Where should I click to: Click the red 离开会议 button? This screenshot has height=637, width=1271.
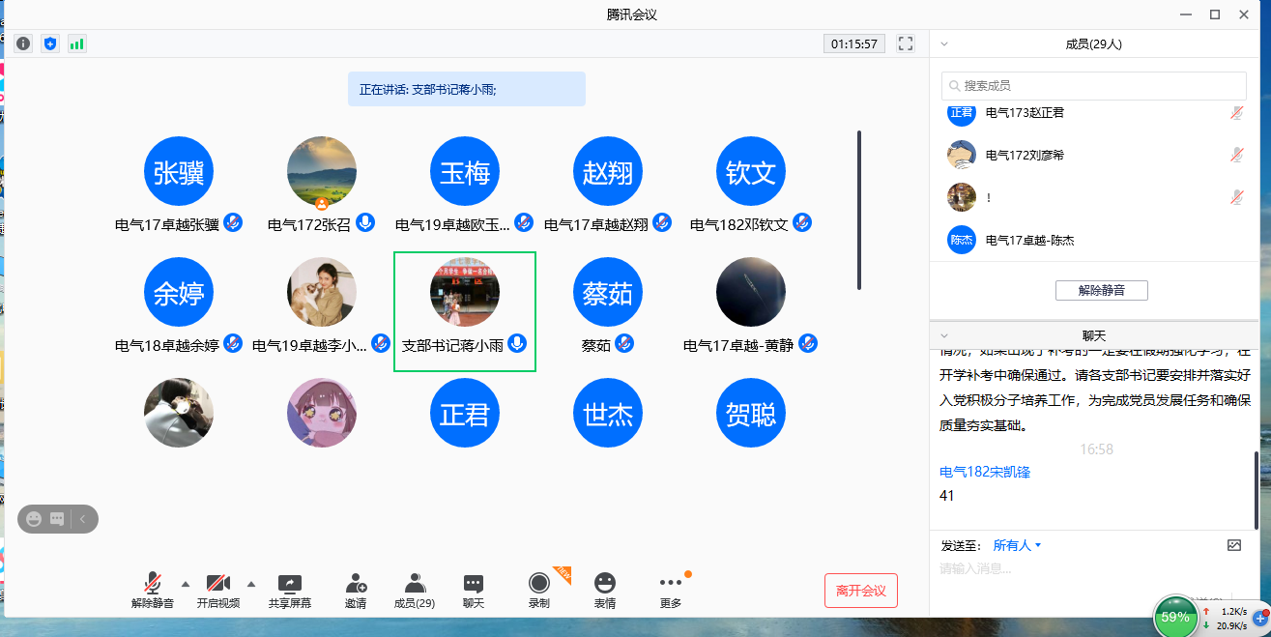[860, 591]
